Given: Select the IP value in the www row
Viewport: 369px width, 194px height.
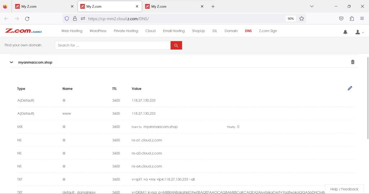Looking at the screenshot, I should click(143, 114).
